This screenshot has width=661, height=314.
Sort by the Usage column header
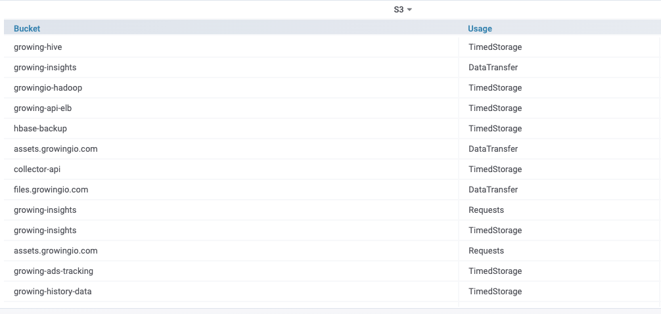[x=480, y=29]
